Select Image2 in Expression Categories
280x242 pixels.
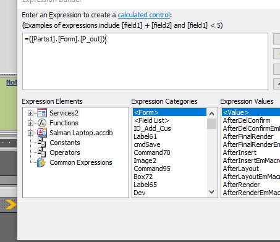[169, 161]
